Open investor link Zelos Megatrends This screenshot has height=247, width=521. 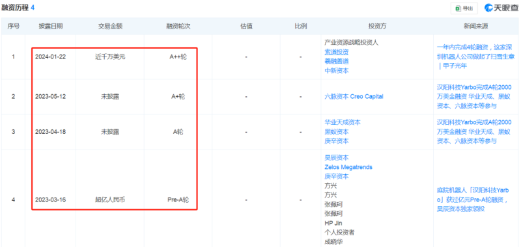(348, 167)
